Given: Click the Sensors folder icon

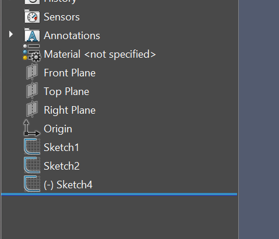Looking at the screenshot, I should (32, 16).
